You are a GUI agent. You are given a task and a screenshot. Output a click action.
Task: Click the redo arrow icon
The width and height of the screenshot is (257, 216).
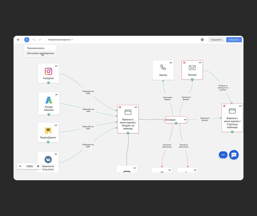(40, 39)
